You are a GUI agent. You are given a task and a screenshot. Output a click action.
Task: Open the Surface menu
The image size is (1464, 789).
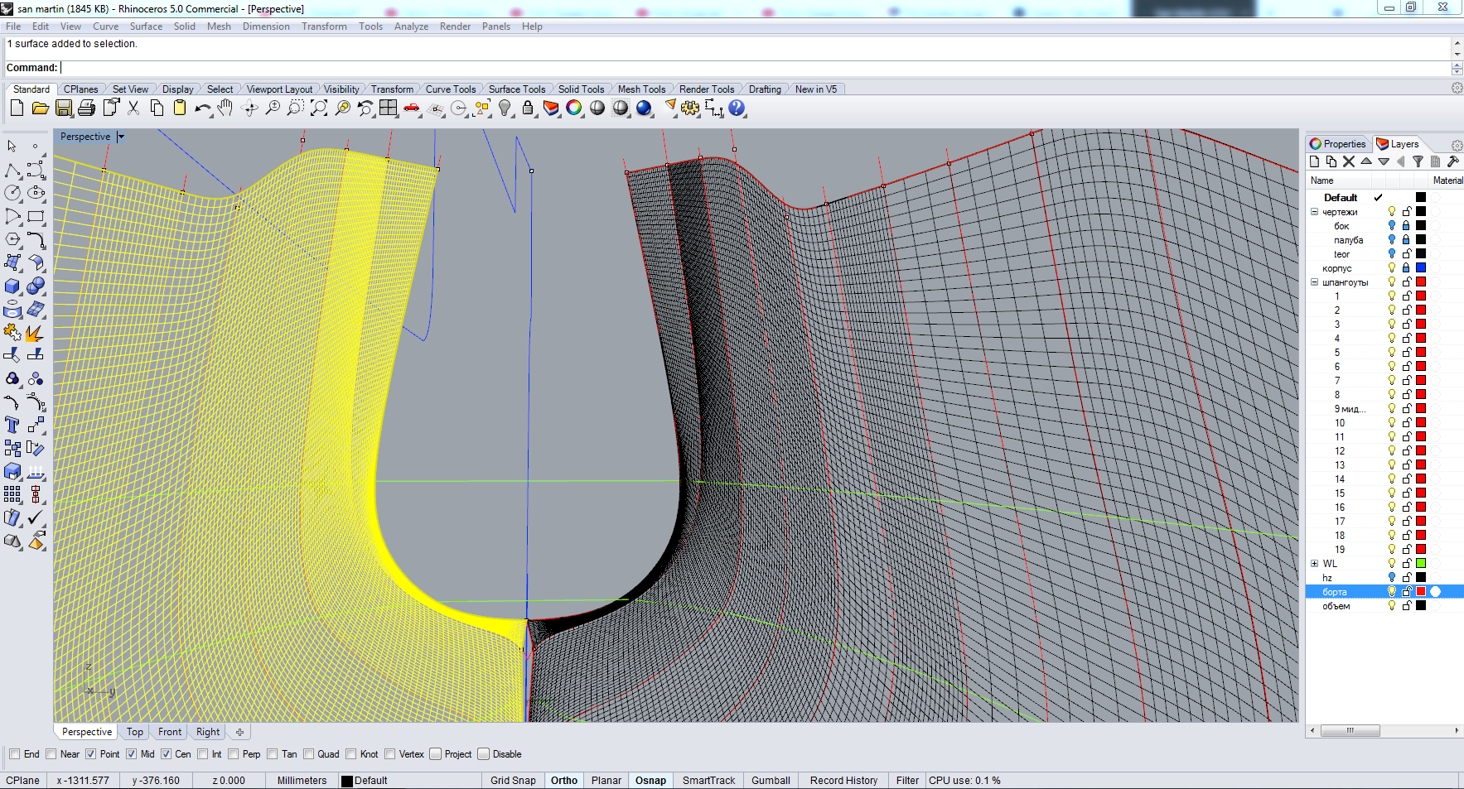coord(146,26)
